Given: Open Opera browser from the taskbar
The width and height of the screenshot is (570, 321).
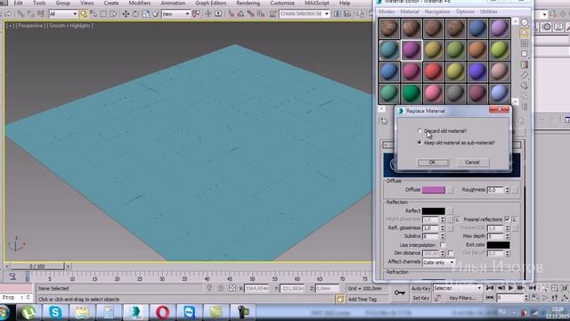Looking at the screenshot, I should coord(162,312).
